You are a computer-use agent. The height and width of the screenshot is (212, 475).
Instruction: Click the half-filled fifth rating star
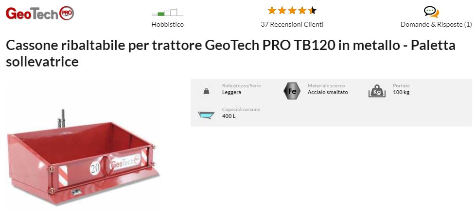point(312,11)
